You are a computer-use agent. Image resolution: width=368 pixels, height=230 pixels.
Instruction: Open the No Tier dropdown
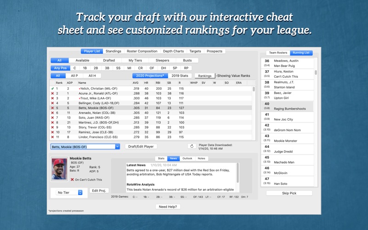click(x=69, y=192)
